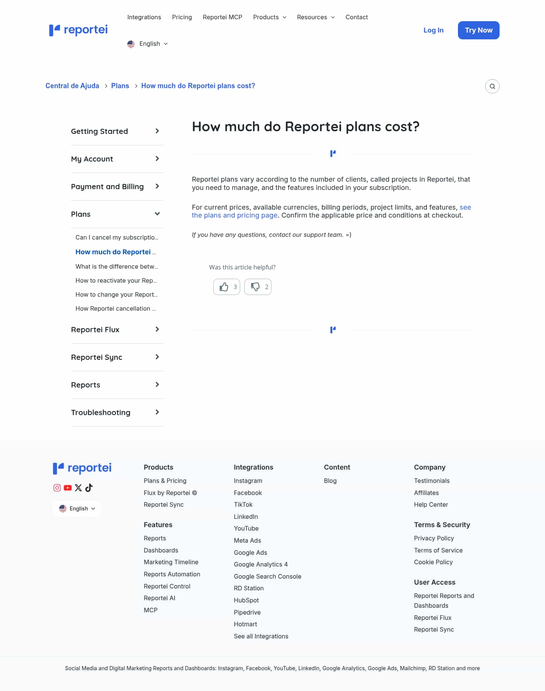Open the X social icon in footer
The height and width of the screenshot is (691, 545).
pos(78,488)
